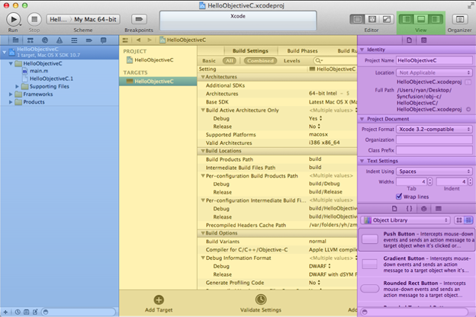
Task: Open main.m in the navigator
Action: click(x=39, y=71)
